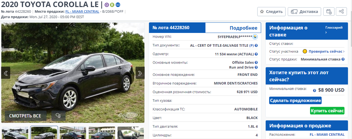Viewport: 352px width, 139px height.
Task: Switch to the Подробнее tab
Action: 233,28
